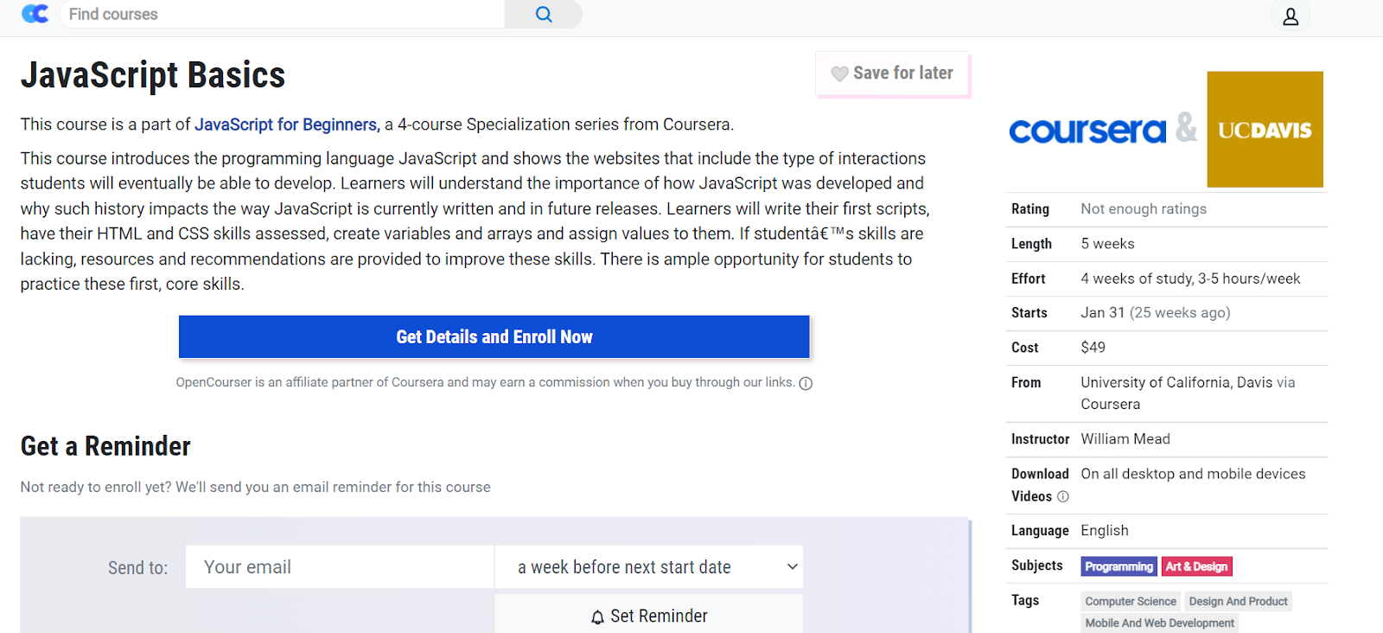Click the OpenCourser logo icon

[35, 14]
